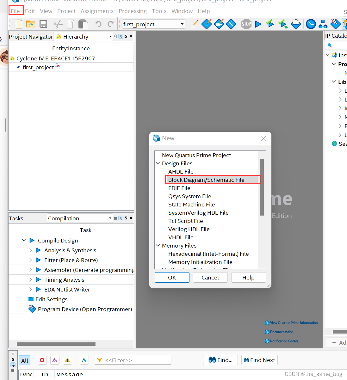
Task: Collapse Memory Files in New dialog
Action: click(158, 245)
